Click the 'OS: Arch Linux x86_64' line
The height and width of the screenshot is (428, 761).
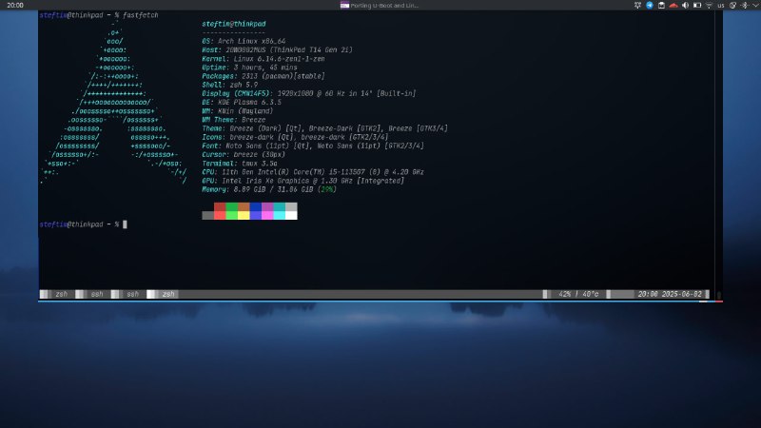coord(244,41)
